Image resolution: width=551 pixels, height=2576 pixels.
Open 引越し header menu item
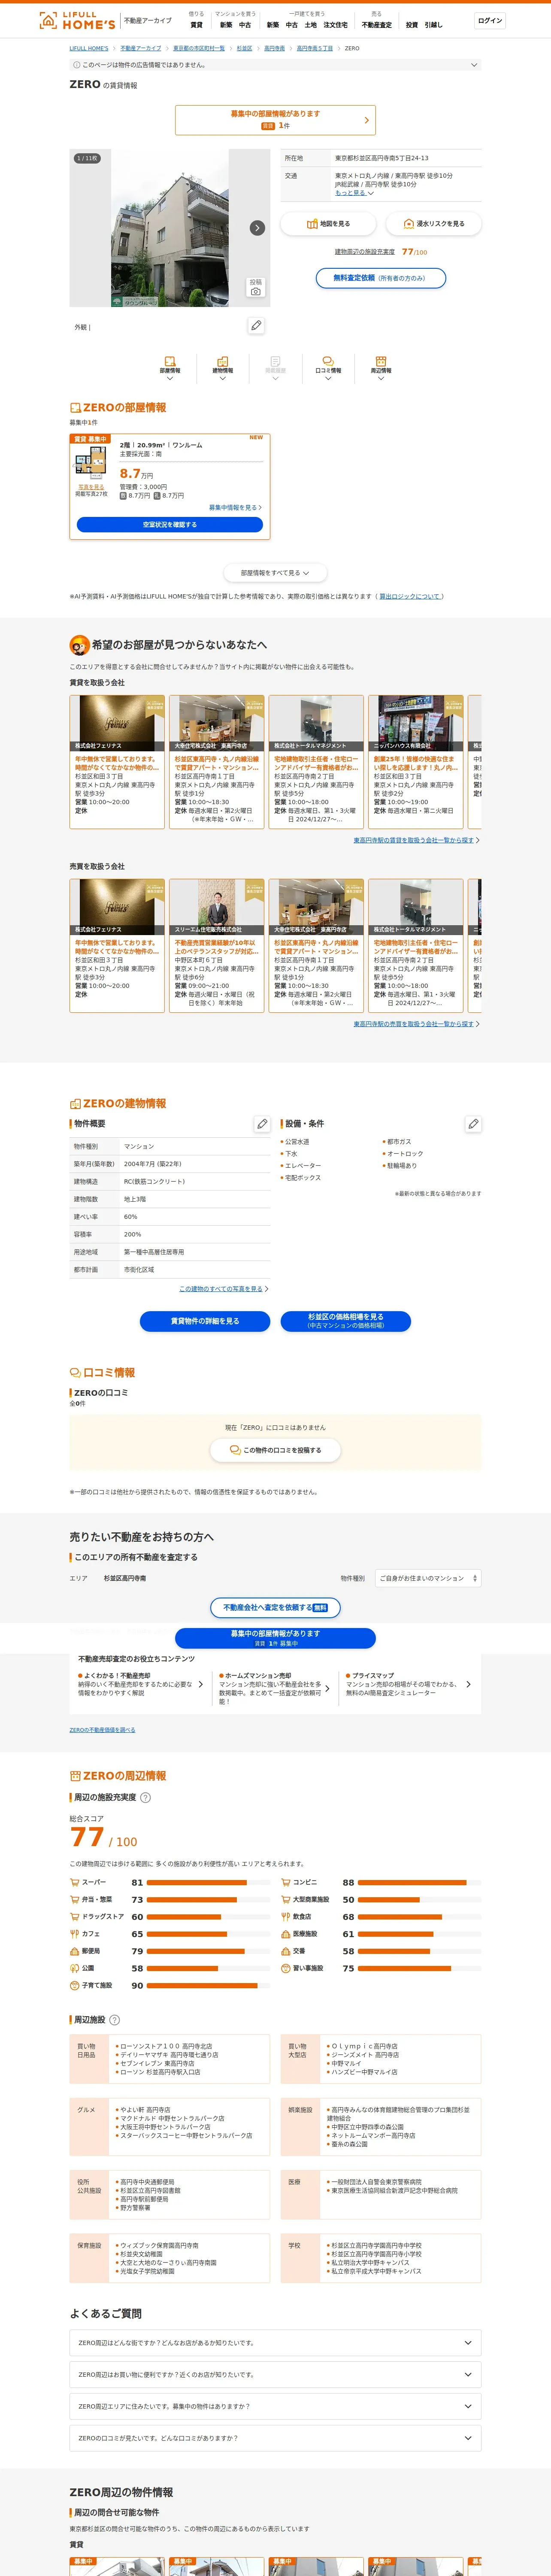coord(433,25)
